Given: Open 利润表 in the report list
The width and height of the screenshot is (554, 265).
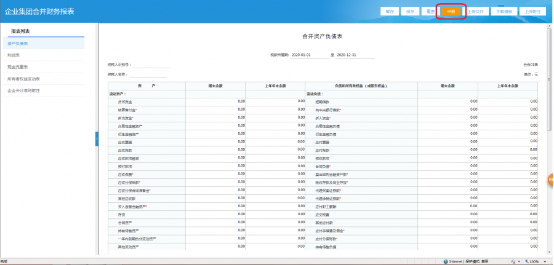Looking at the screenshot, I should pos(44,55).
